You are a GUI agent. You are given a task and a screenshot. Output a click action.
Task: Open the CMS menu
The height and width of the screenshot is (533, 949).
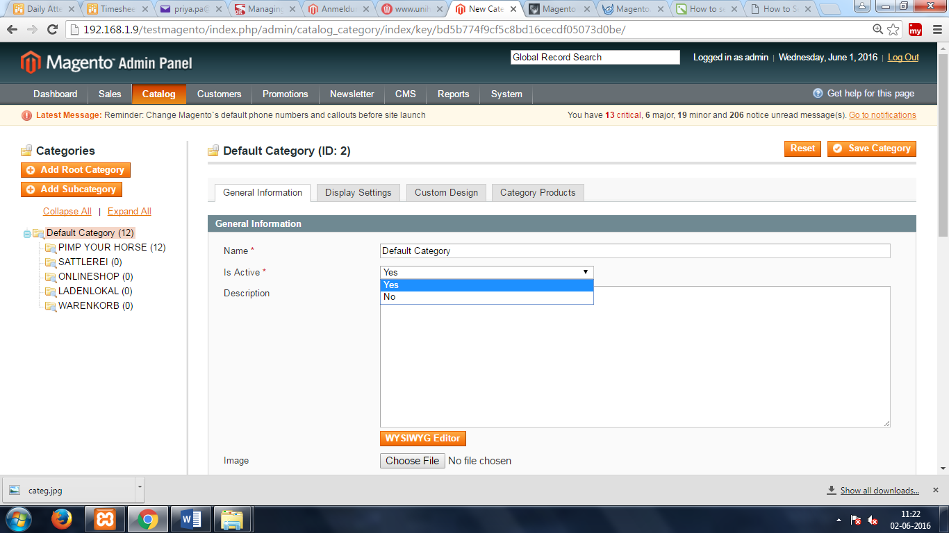click(x=406, y=94)
